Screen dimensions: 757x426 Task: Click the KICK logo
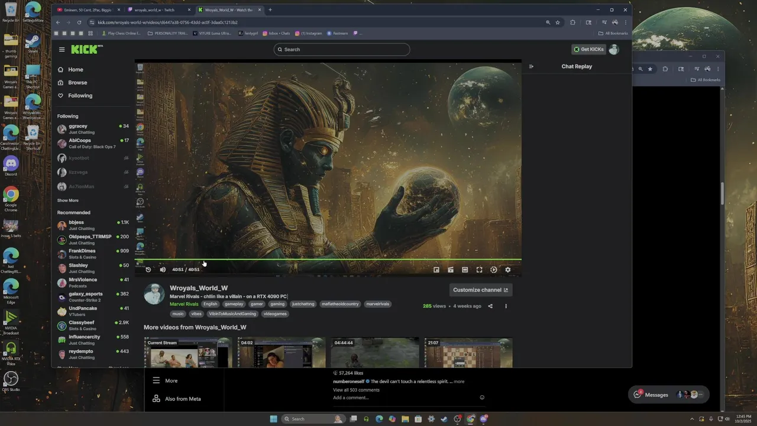[x=86, y=49]
